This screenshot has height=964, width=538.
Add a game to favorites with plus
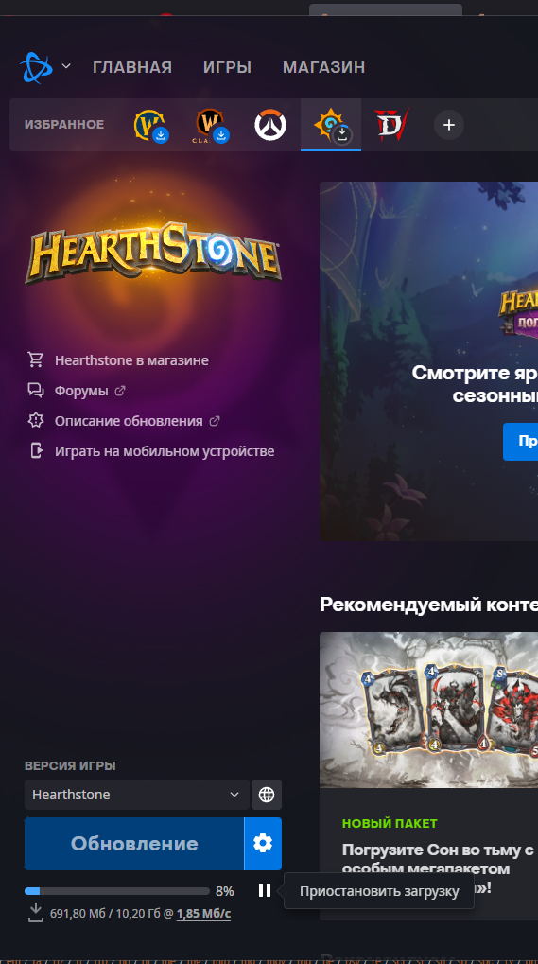pos(449,125)
